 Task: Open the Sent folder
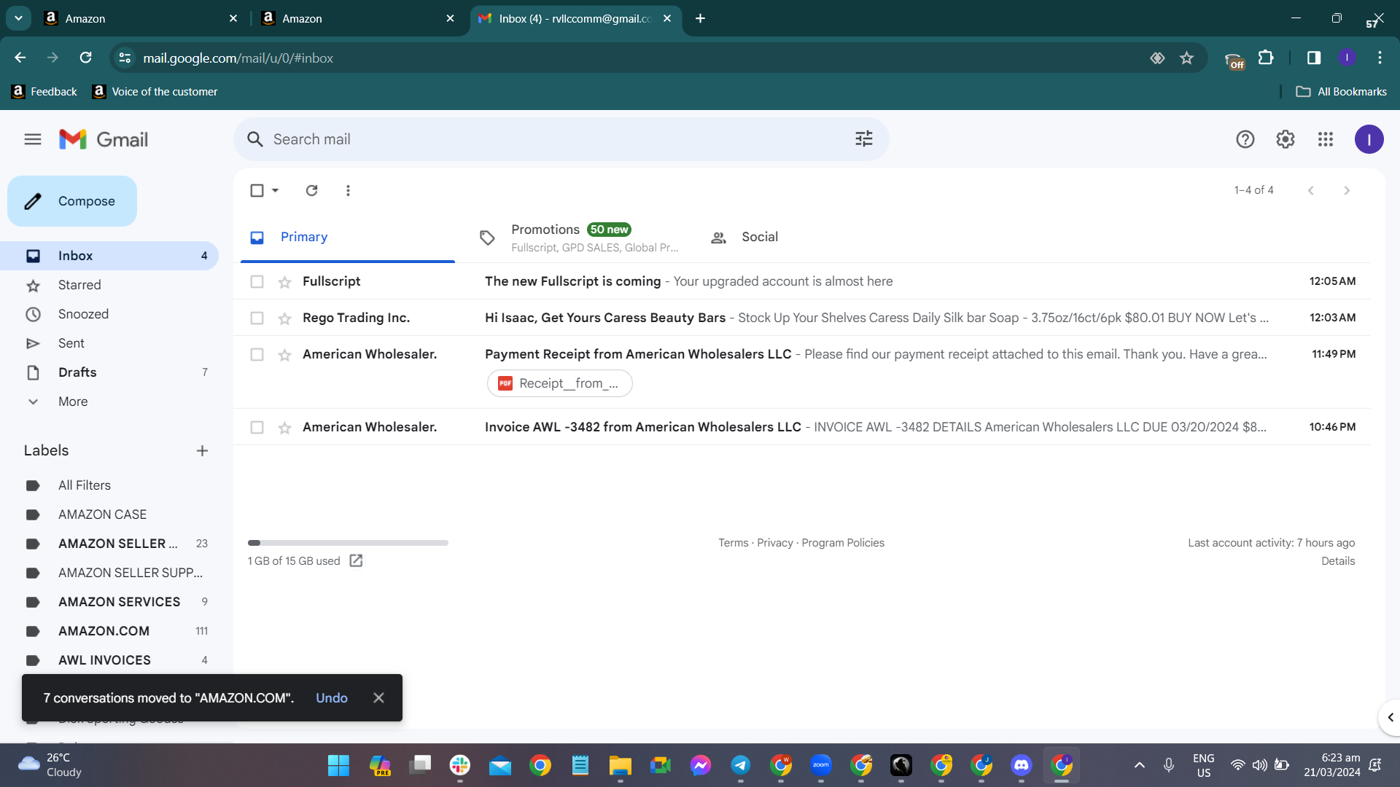click(71, 343)
